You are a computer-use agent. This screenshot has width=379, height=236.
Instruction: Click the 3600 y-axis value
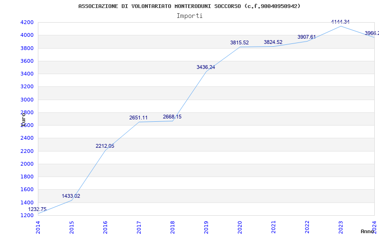27,61
